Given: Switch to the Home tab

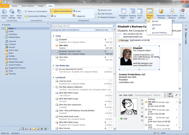Looking at the screenshot, I should point(15,6).
